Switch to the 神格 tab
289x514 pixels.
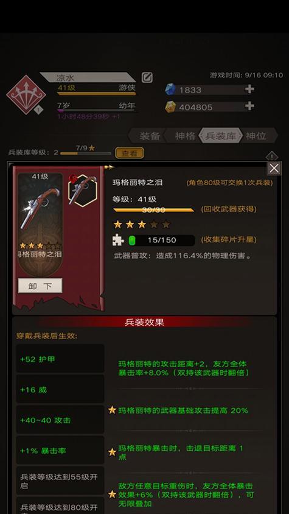point(185,136)
